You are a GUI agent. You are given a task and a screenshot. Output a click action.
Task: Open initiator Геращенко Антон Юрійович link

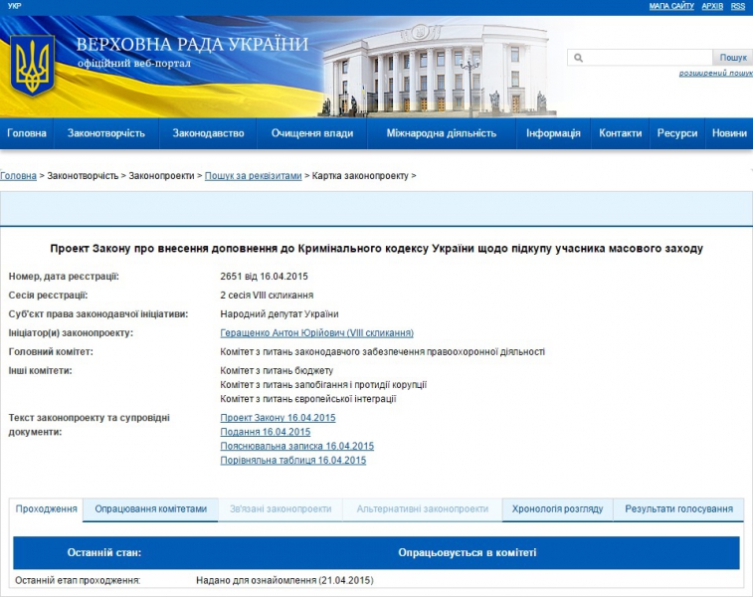(x=316, y=333)
